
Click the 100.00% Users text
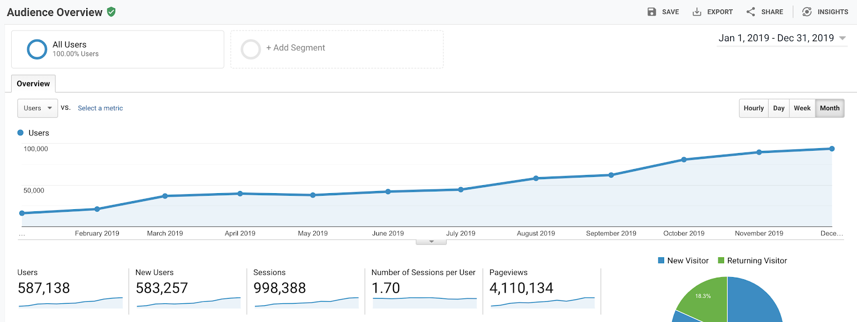pos(76,54)
